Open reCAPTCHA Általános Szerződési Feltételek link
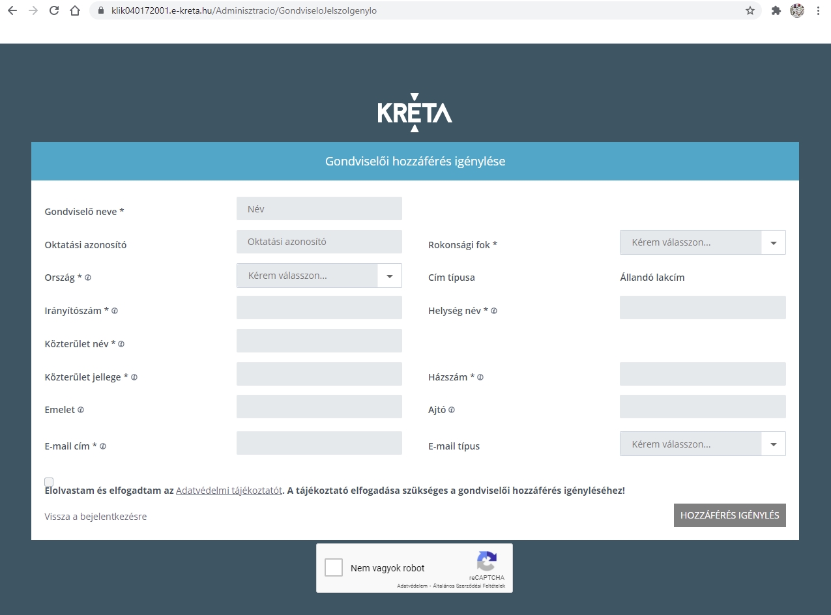The height and width of the screenshot is (615, 831). [469, 586]
